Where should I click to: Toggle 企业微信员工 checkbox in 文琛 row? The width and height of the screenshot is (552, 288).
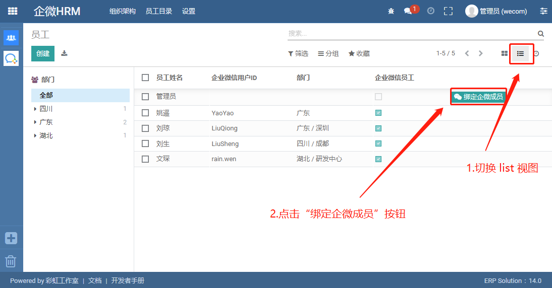[378, 159]
